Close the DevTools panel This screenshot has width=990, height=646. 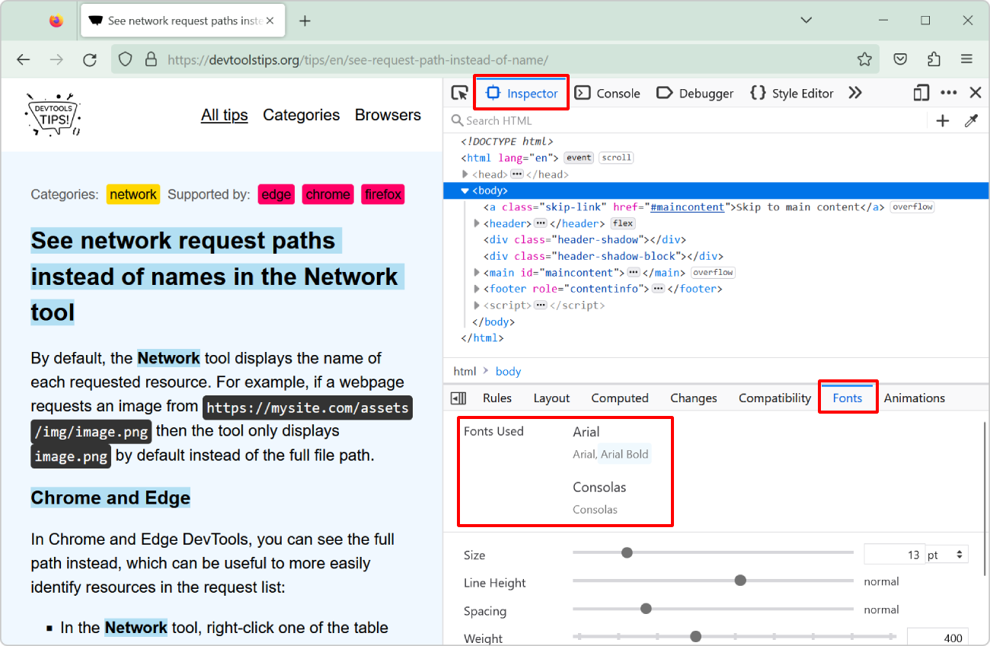click(976, 93)
